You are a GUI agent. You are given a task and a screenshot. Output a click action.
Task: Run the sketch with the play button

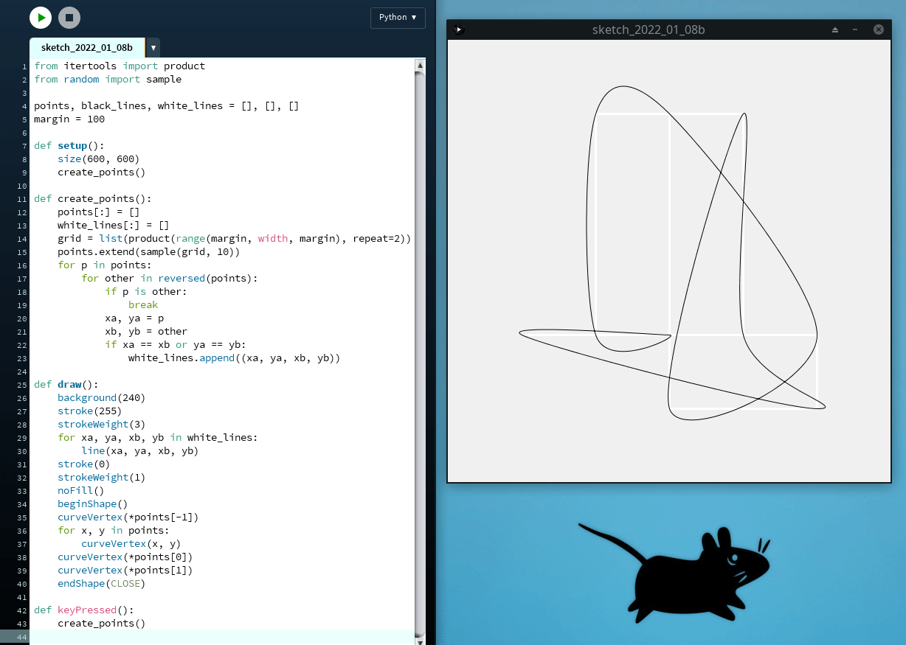pyautogui.click(x=41, y=18)
